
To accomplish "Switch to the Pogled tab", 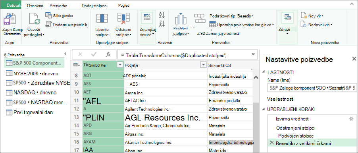I will point(123,6).
